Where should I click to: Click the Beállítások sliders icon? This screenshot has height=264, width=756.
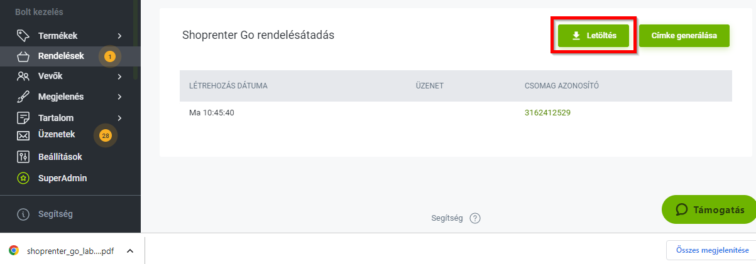tap(23, 157)
